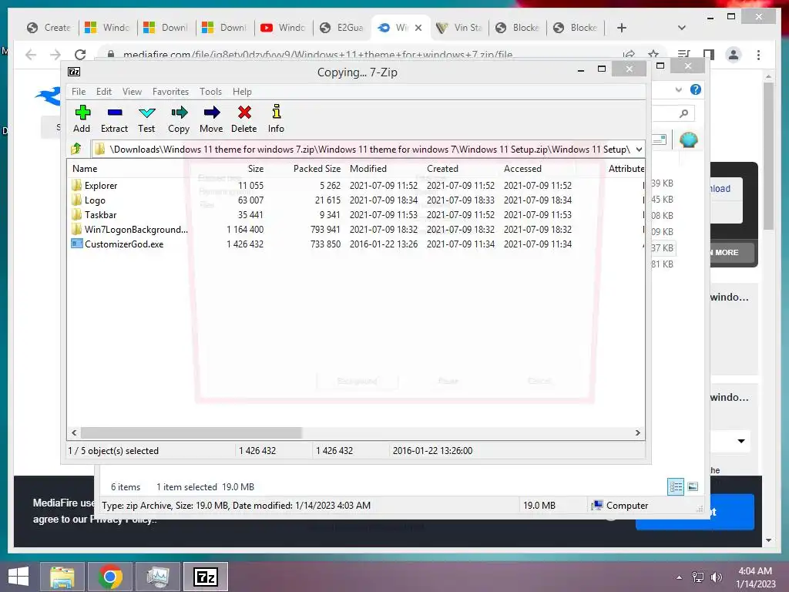Viewport: 789px width, 592px height.
Task: Reload the Chrome page
Action: point(80,55)
